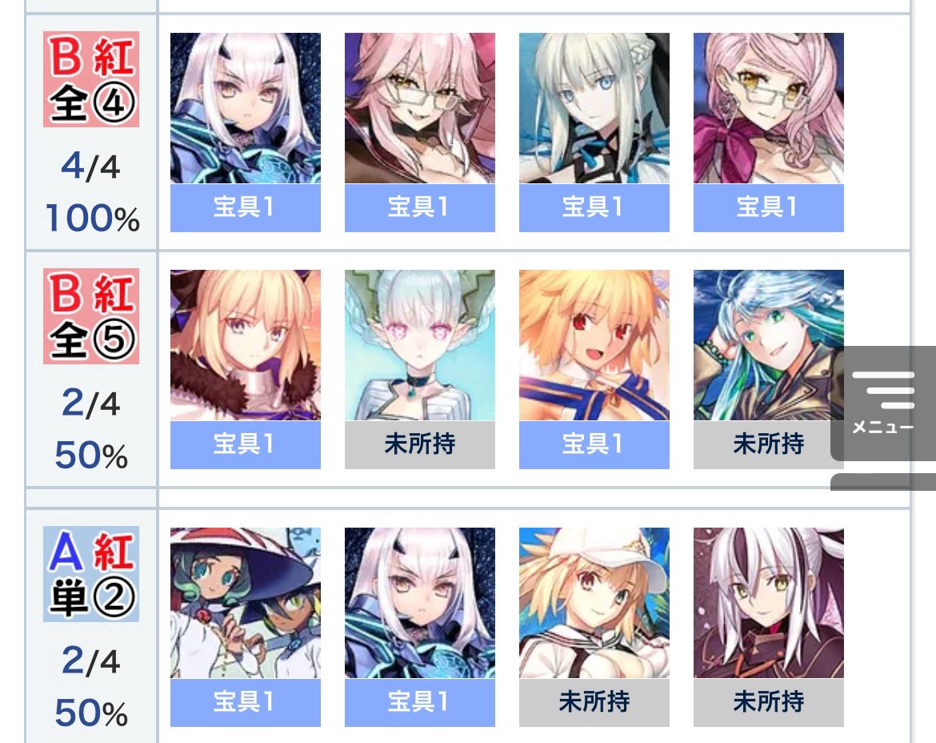Select the pale pink-eyed elf servant portrait

tap(420, 345)
